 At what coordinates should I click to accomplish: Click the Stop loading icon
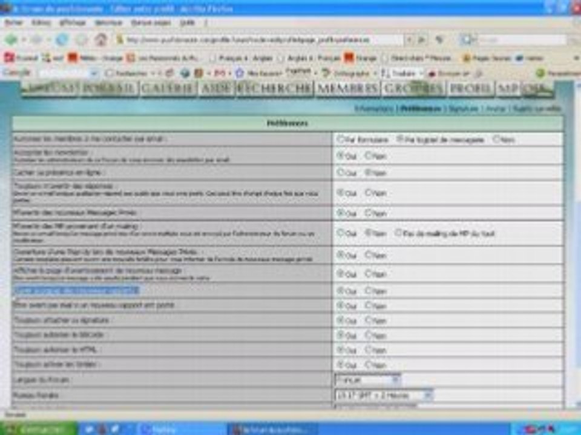(x=81, y=39)
